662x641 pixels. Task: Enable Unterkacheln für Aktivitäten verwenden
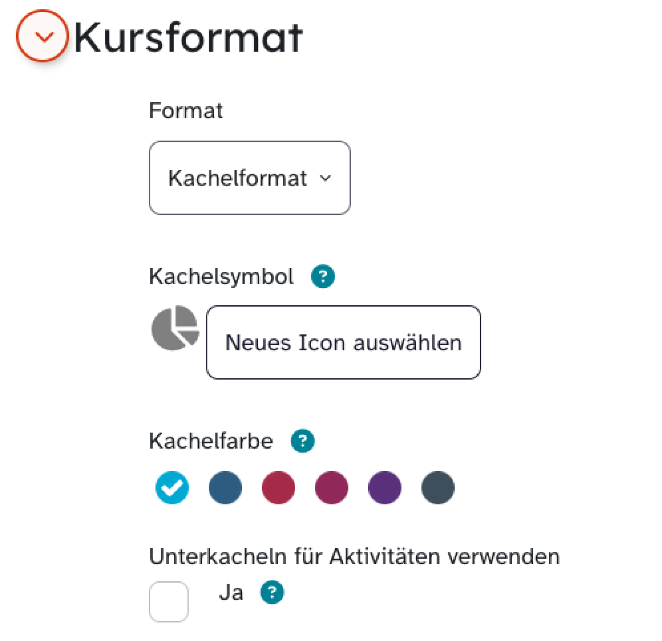[168, 601]
